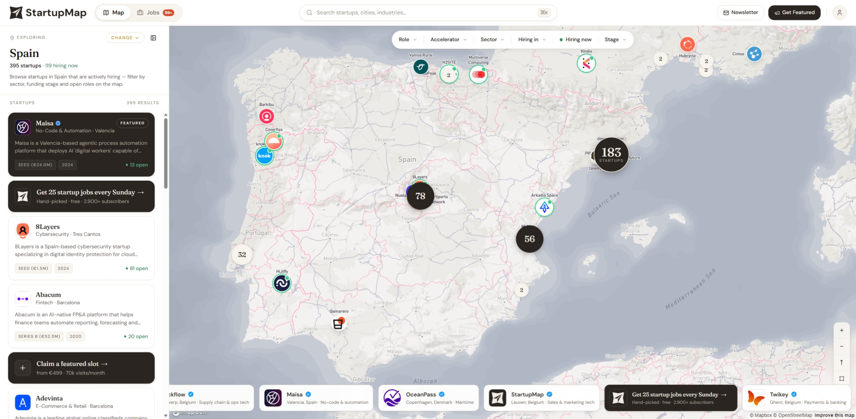Image resolution: width=856 pixels, height=419 pixels.
Task: Select the Barkibu map marker
Action: pos(267,116)
